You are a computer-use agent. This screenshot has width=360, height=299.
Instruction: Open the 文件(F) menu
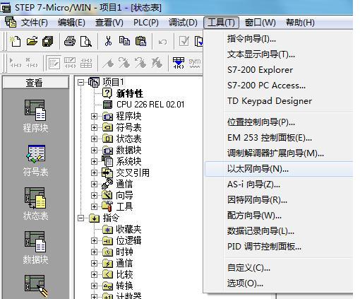pyautogui.click(x=35, y=23)
